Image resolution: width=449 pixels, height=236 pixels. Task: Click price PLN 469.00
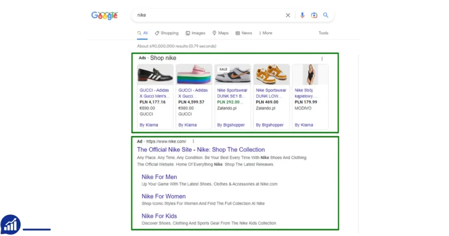coord(267,102)
